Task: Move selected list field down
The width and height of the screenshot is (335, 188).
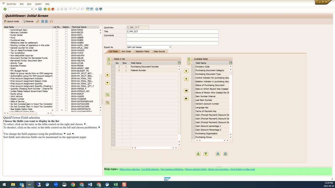Action: (x=107, y=83)
